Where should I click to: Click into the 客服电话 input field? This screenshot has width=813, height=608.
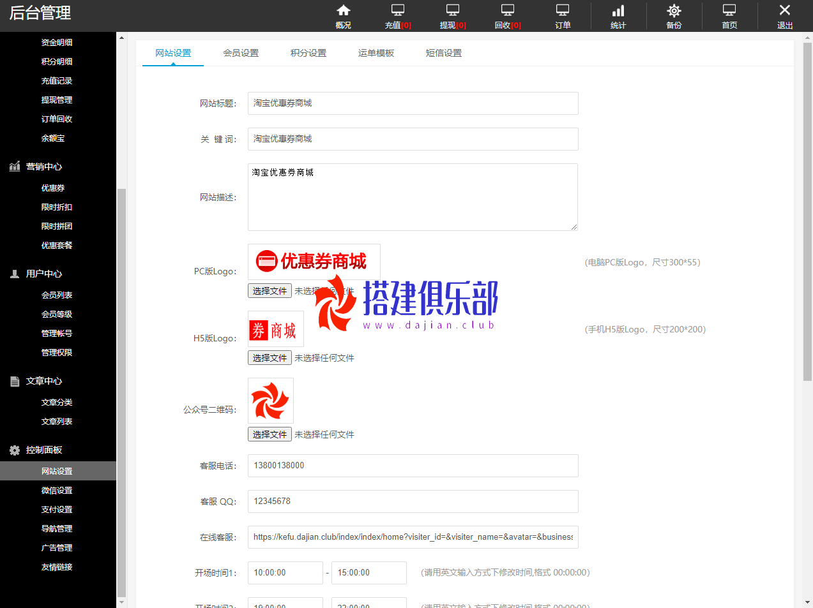(413, 466)
